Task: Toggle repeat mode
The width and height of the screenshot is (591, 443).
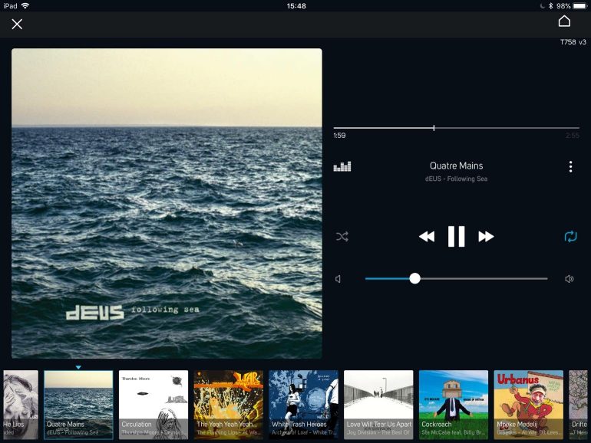Action: point(570,236)
